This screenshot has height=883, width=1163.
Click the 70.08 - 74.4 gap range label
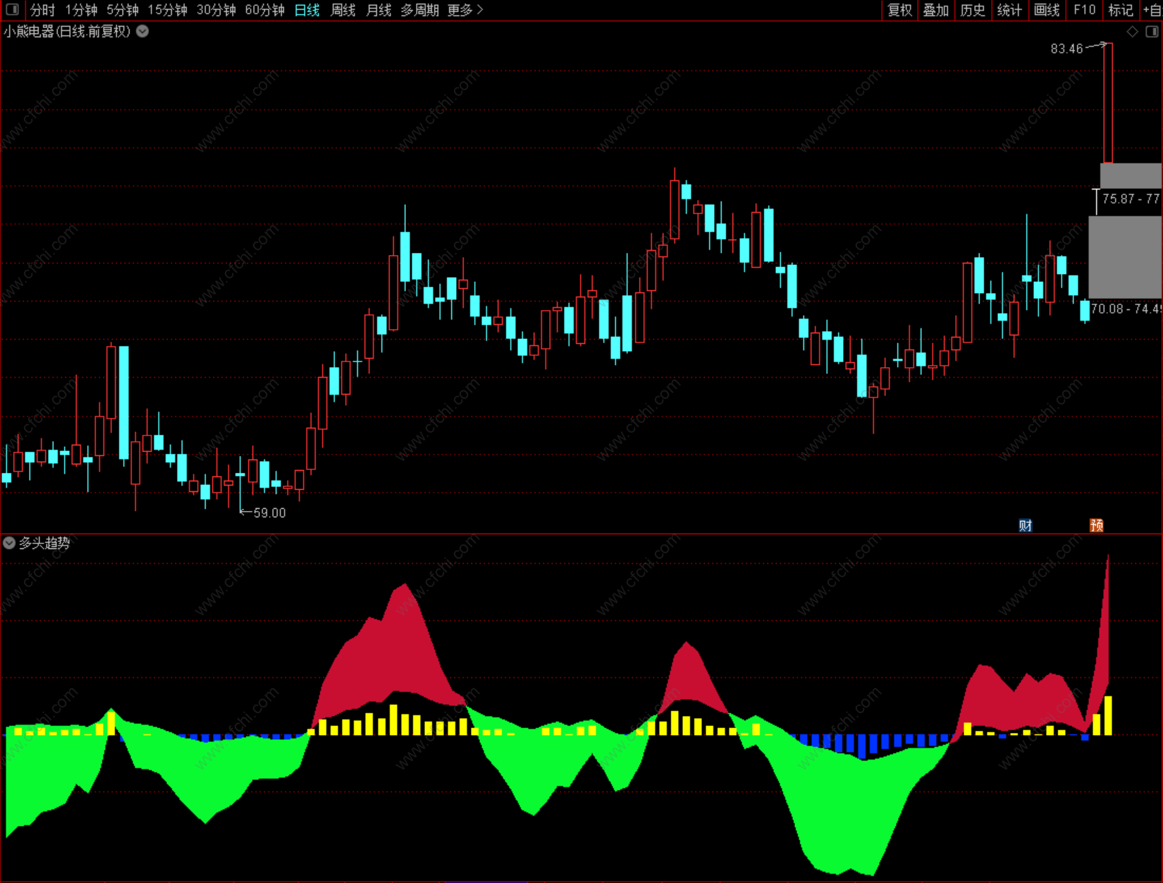(1126, 309)
